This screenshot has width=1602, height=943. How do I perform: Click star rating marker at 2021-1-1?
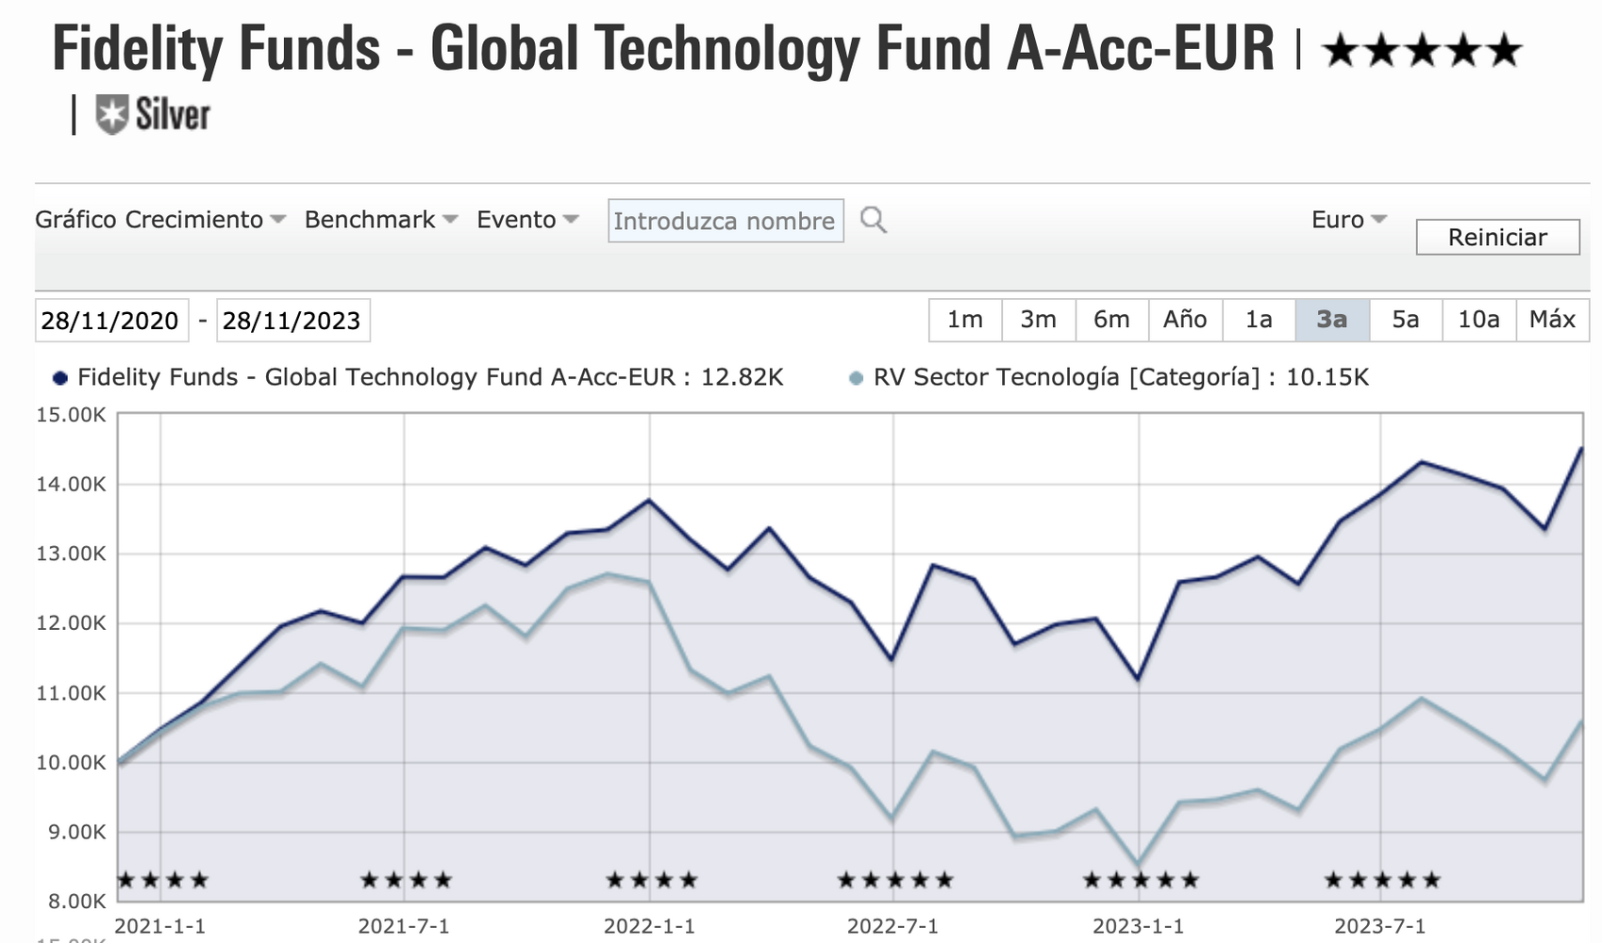[x=161, y=881]
